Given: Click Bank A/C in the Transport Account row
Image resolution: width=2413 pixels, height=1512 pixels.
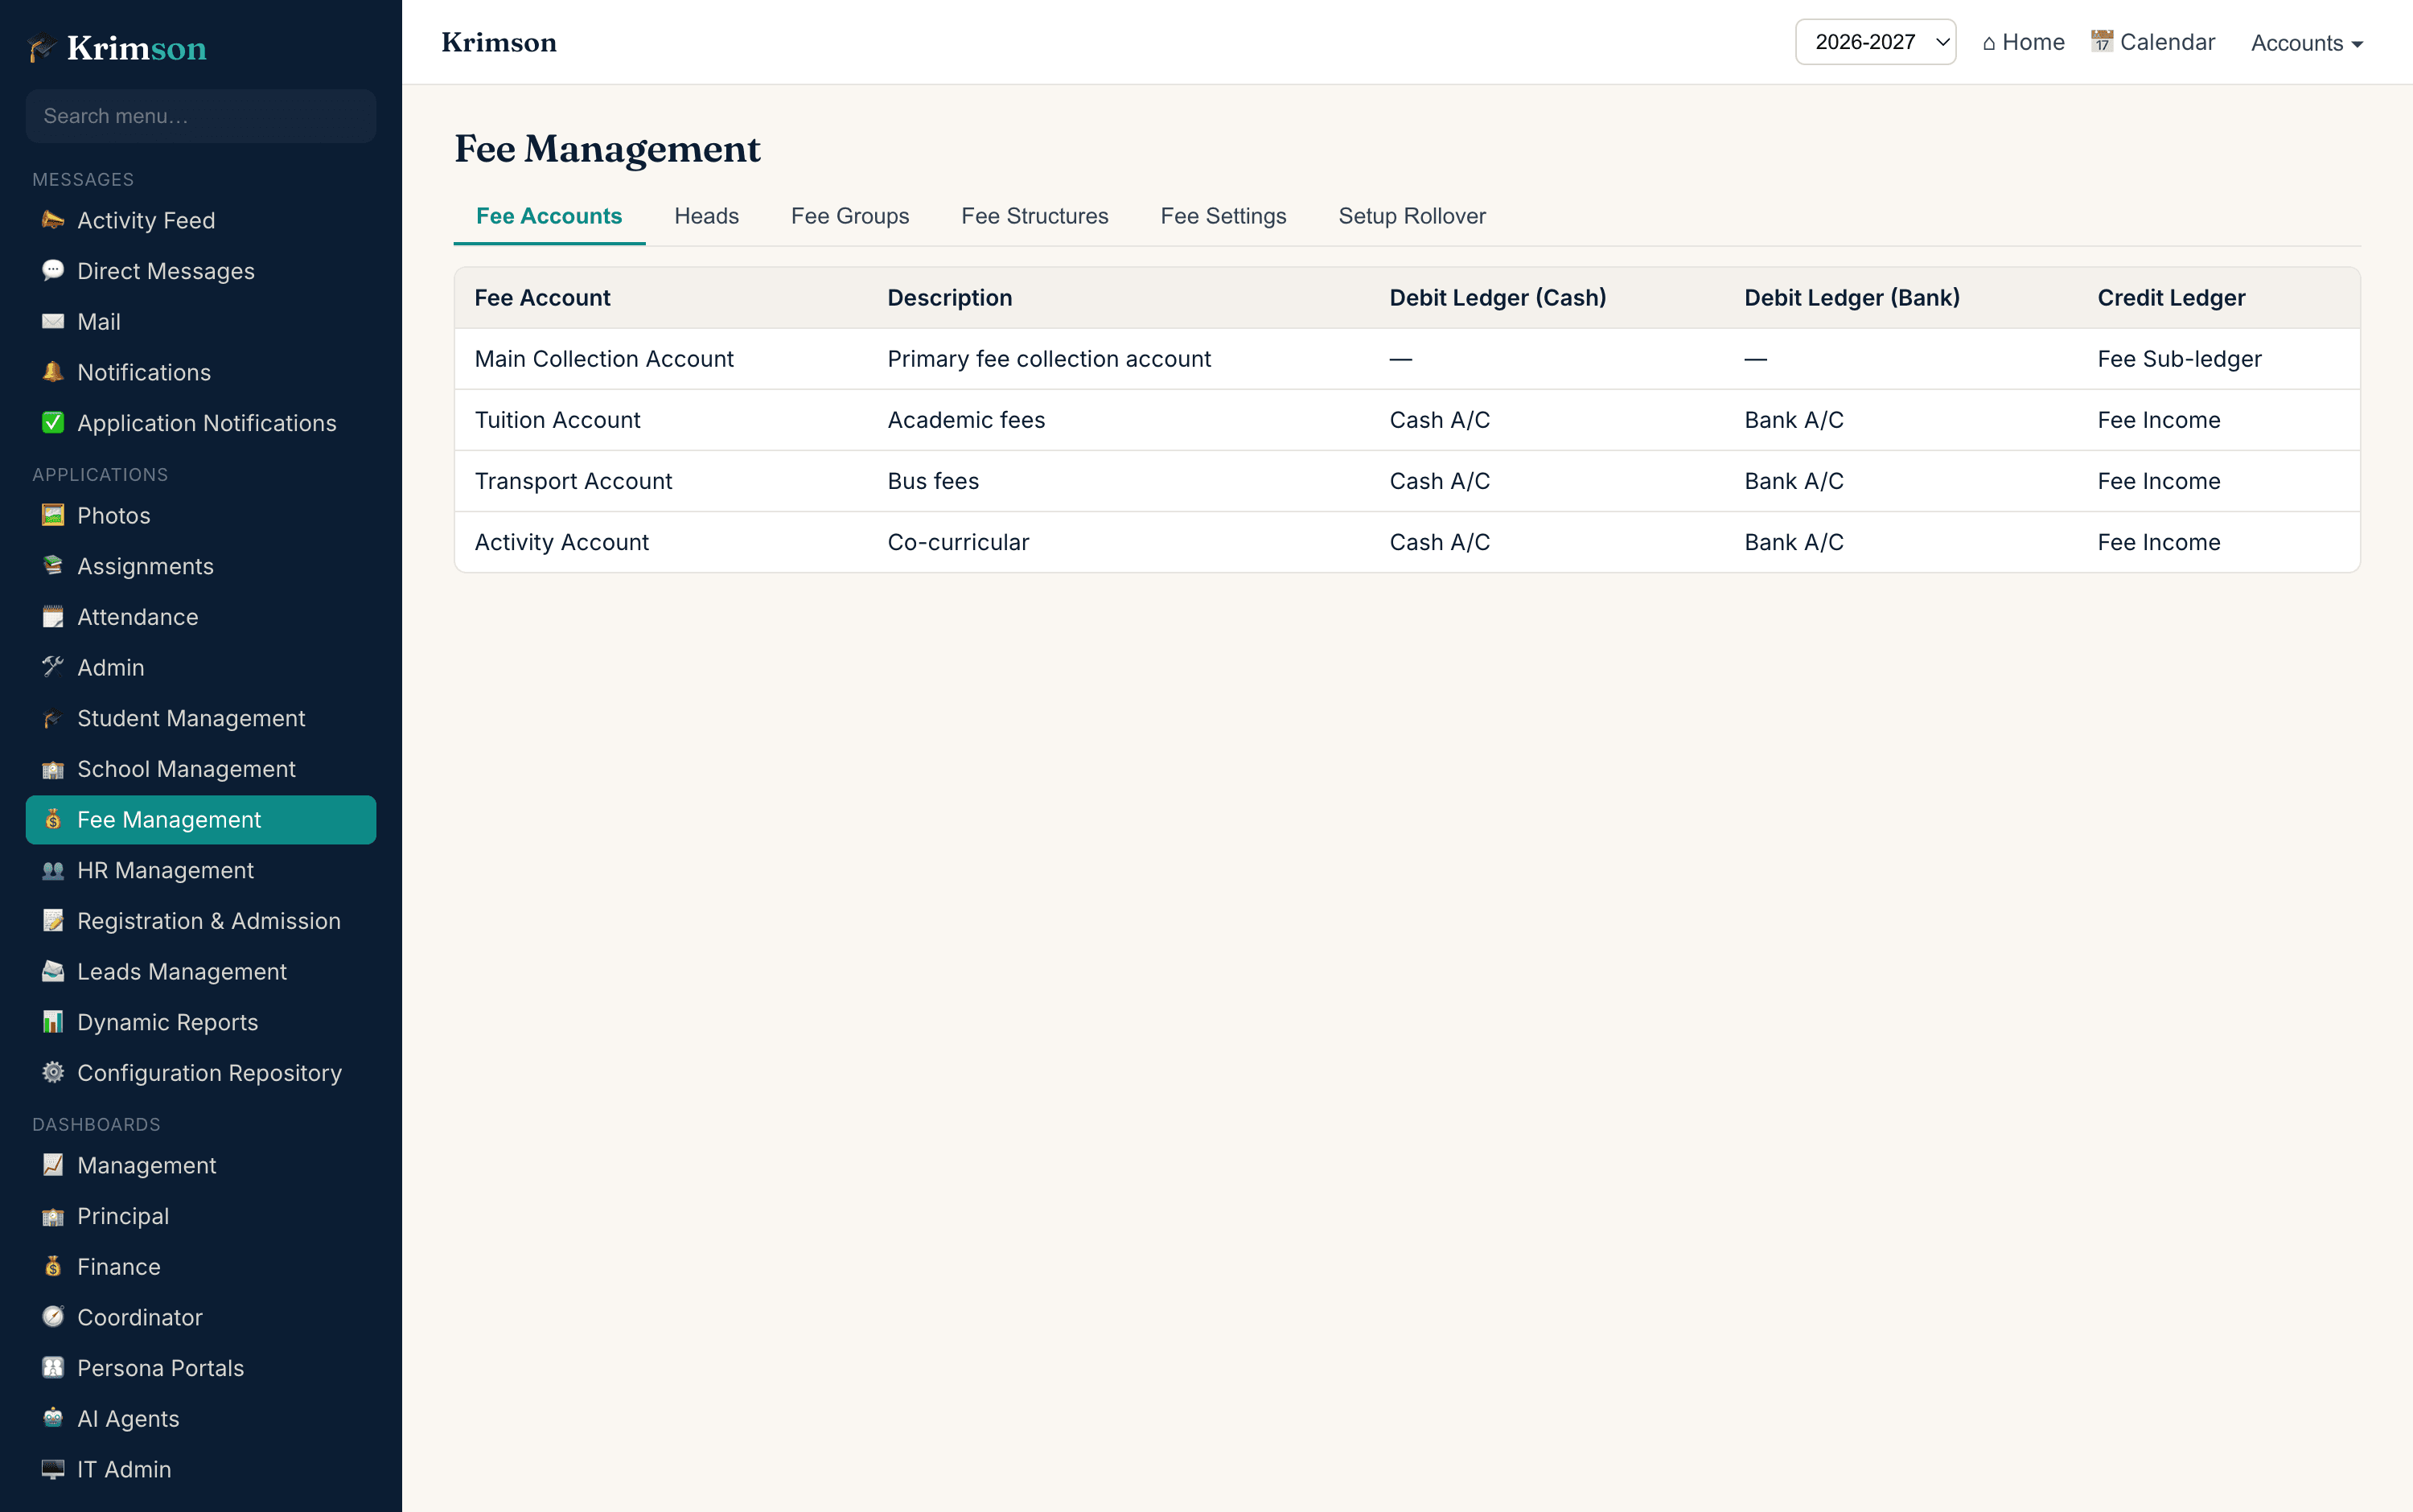Looking at the screenshot, I should coord(1794,481).
